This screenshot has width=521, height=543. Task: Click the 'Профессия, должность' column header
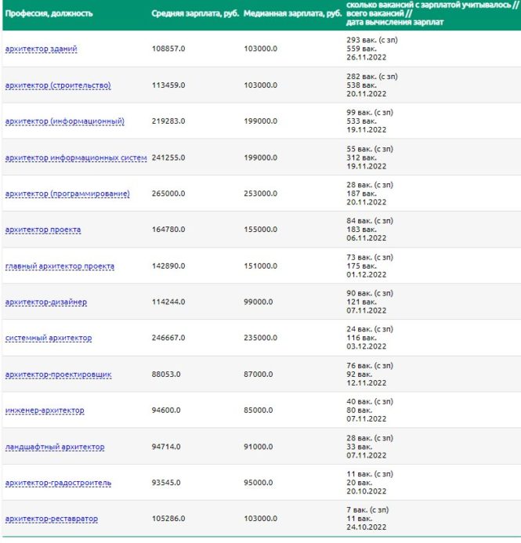(49, 13)
